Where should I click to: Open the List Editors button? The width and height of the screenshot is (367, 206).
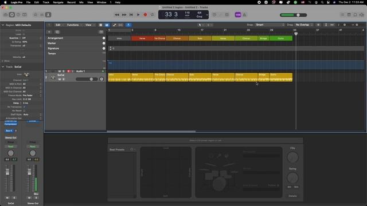(342, 15)
